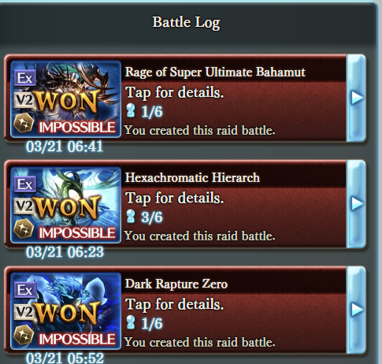Click the Super Ultimate Bahamut raid thumbnail
The image size is (382, 364).
point(65,99)
